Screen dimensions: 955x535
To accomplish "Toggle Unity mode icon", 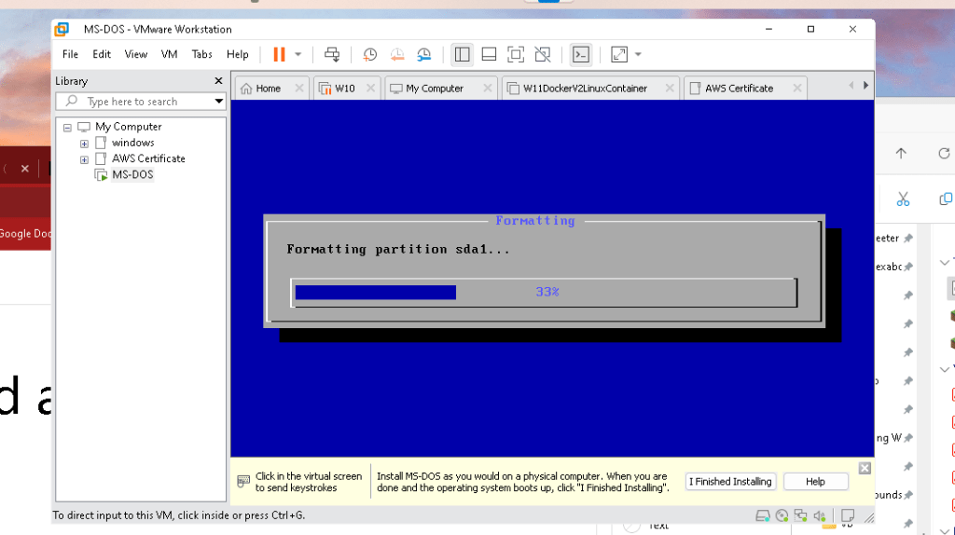I will coord(542,54).
